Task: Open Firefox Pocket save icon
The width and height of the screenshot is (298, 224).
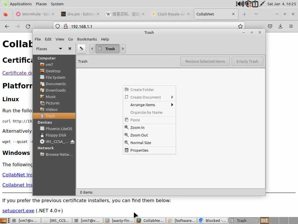Action: pyautogui.click(x=270, y=26)
